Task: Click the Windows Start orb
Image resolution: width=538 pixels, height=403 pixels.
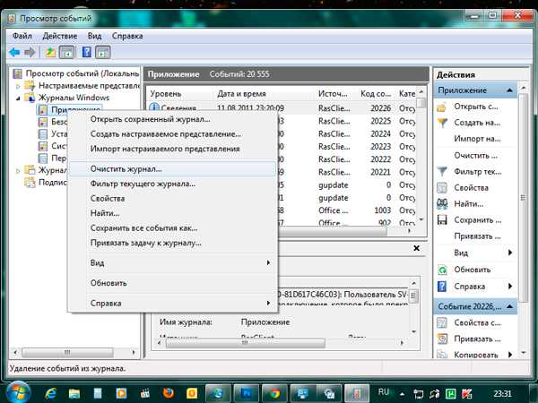Action: [17, 391]
